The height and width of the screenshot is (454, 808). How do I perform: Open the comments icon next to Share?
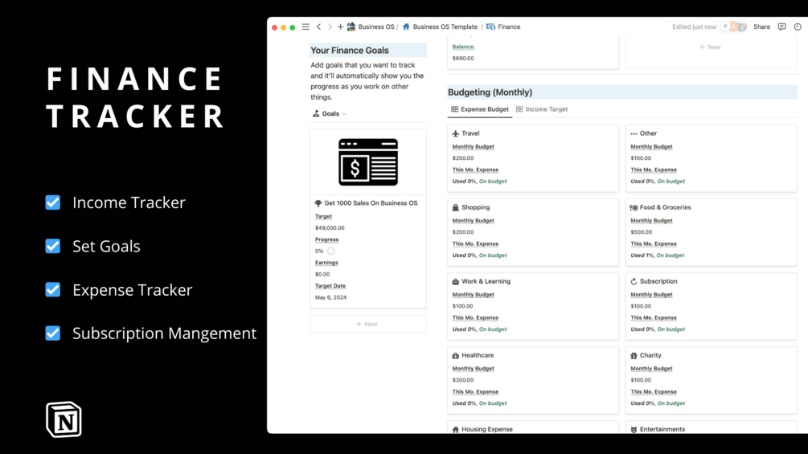coord(781,27)
